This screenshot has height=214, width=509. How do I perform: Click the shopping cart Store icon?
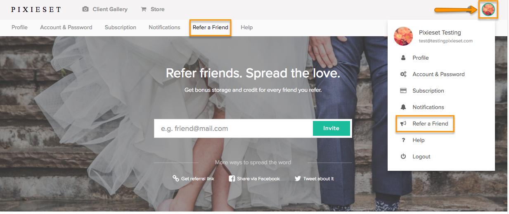[144, 9]
